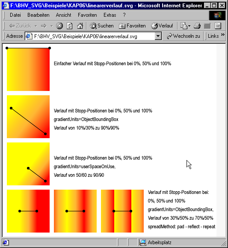
Task: Maximize the Internet Explorer window
Action: coord(214,6)
